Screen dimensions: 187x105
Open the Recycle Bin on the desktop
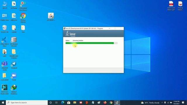[5, 29]
